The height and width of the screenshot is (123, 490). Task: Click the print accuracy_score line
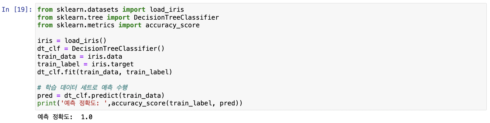tap(140, 103)
